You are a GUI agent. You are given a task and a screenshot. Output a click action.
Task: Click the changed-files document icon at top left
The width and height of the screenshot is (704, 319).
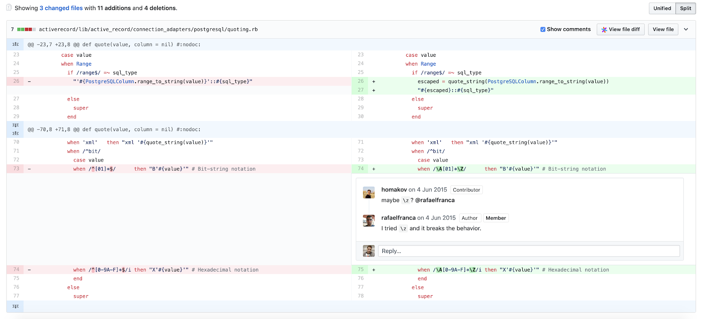point(9,7)
